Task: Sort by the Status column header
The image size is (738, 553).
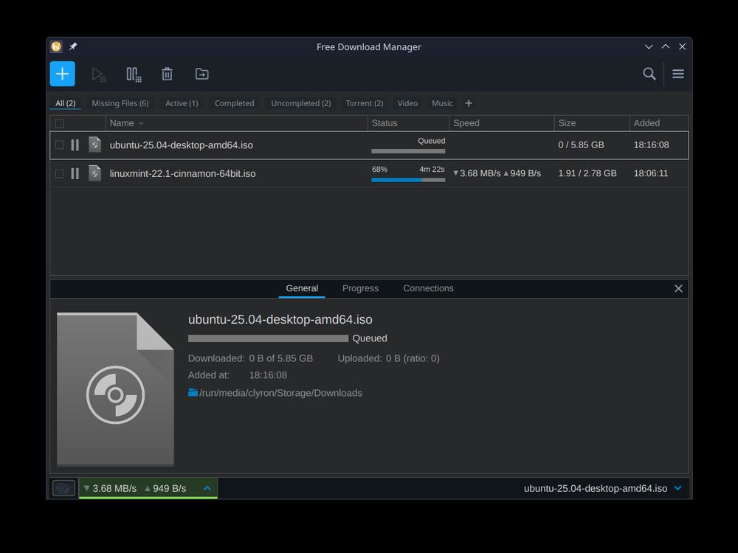Action: (408, 123)
